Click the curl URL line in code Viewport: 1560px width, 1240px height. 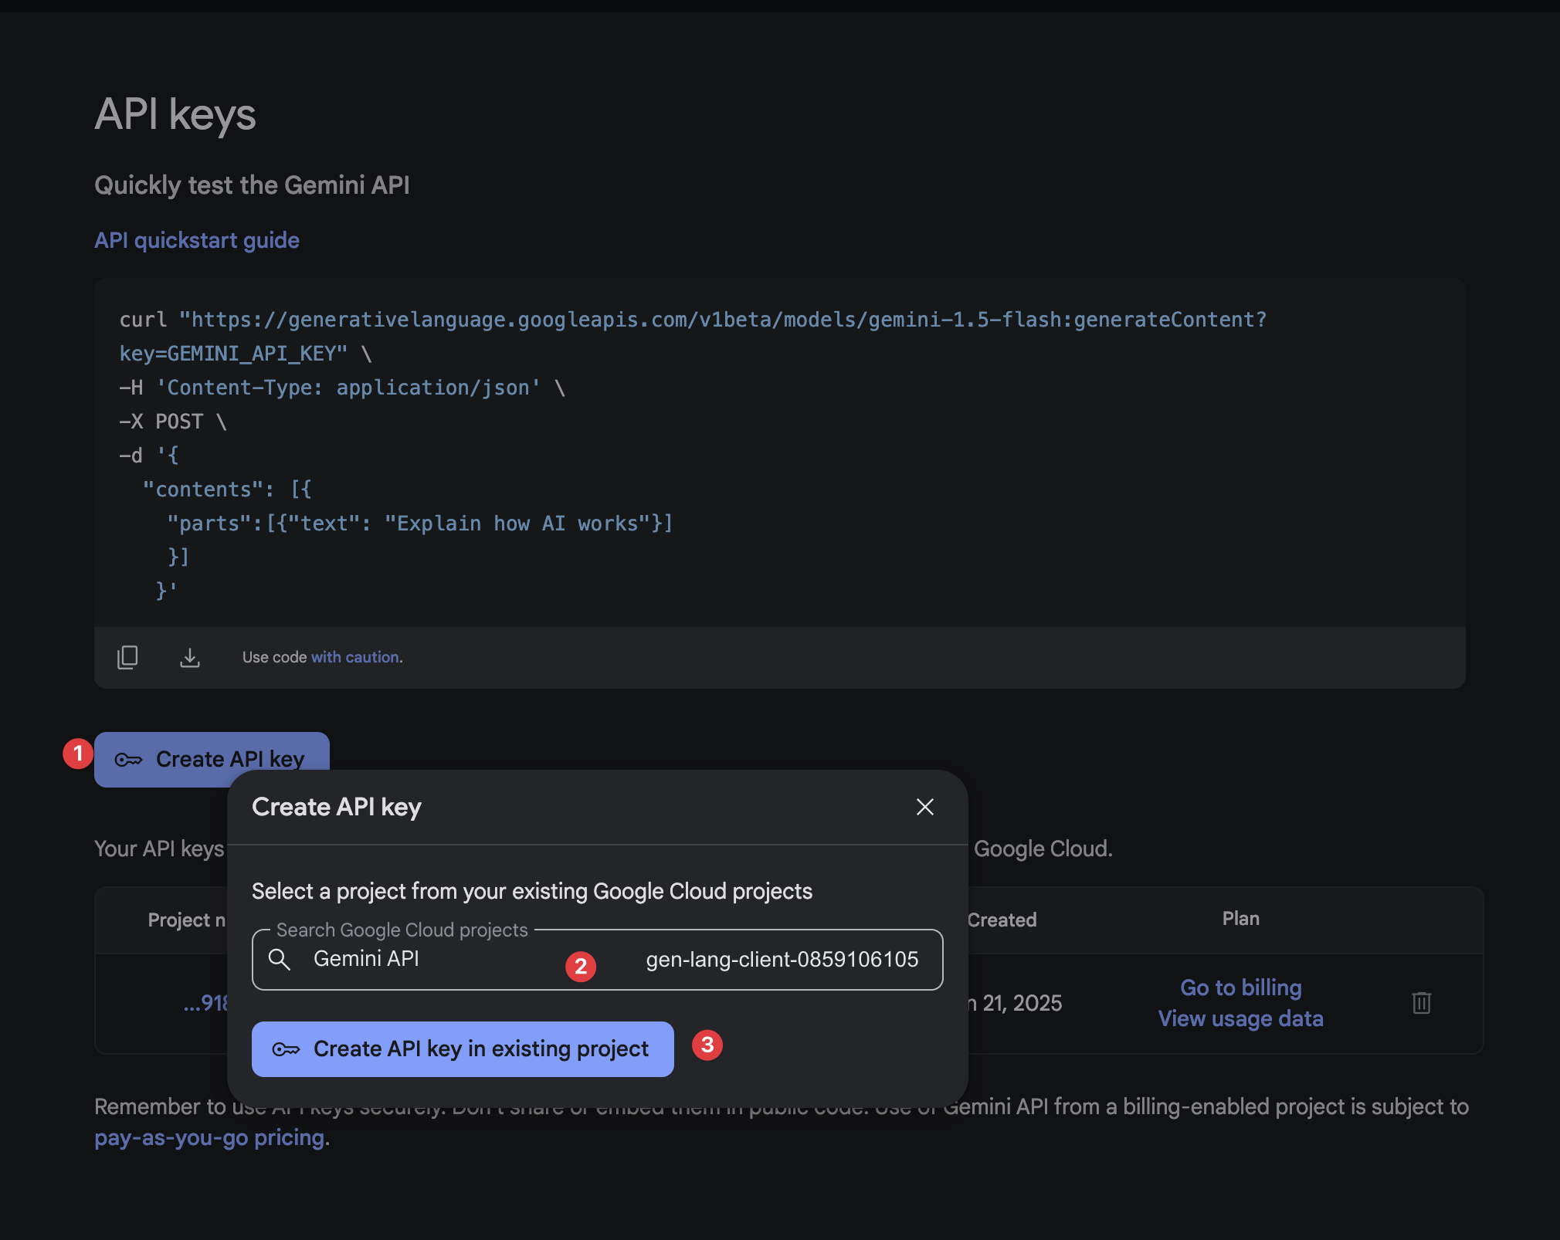(x=693, y=320)
